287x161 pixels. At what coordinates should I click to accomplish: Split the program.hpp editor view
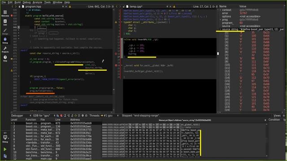point(113,6)
